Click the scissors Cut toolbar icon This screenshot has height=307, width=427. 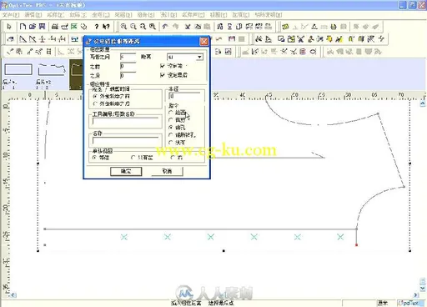click(x=188, y=27)
